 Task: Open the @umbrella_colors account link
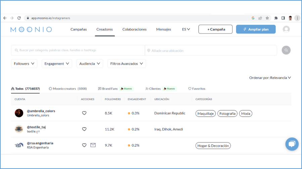(41, 111)
